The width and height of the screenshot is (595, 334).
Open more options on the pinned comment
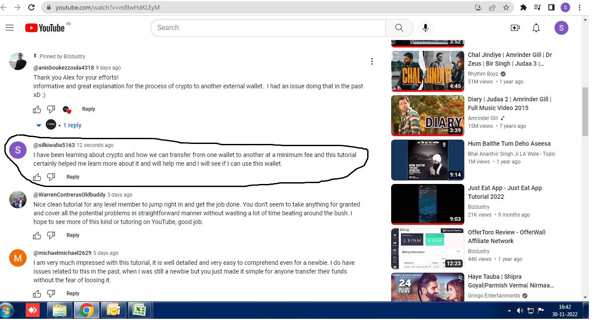(x=372, y=61)
